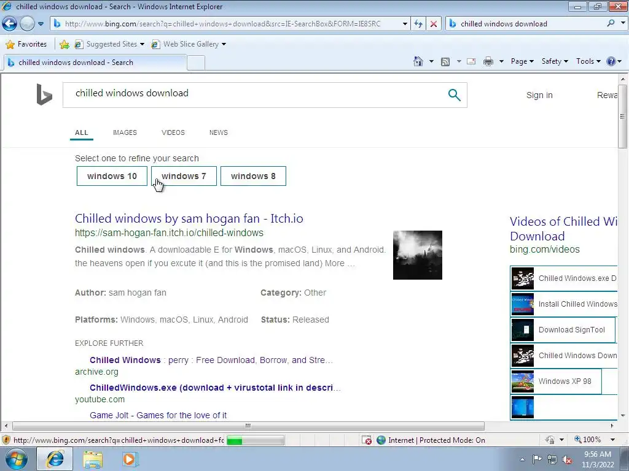Go back with the Back arrow button

coord(10,24)
